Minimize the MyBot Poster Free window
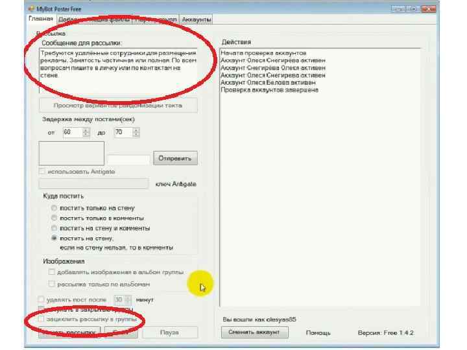This screenshot has height=350, width=467. (x=398, y=9)
